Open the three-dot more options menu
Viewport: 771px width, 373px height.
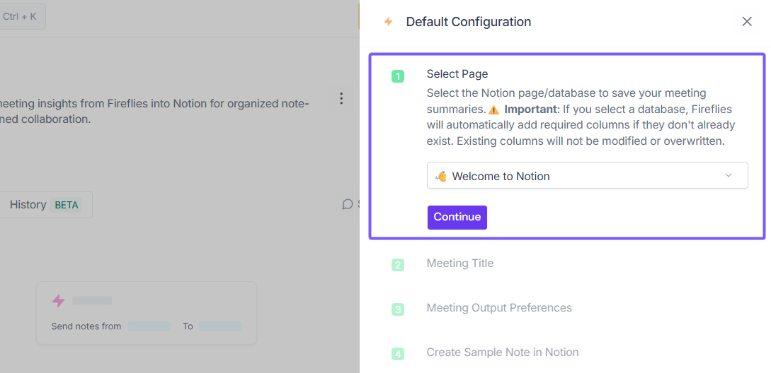coord(341,98)
